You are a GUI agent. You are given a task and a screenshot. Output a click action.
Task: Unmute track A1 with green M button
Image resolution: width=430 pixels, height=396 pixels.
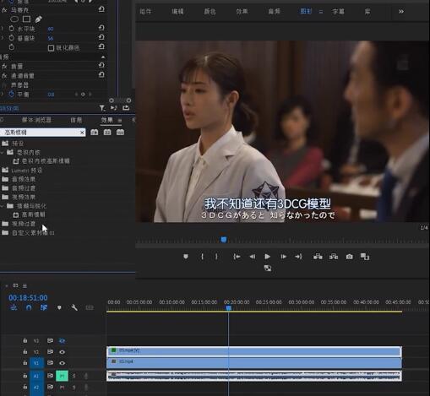[62, 376]
